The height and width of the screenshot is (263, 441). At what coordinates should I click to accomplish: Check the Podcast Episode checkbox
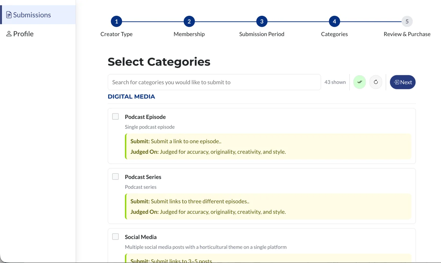coord(115,116)
